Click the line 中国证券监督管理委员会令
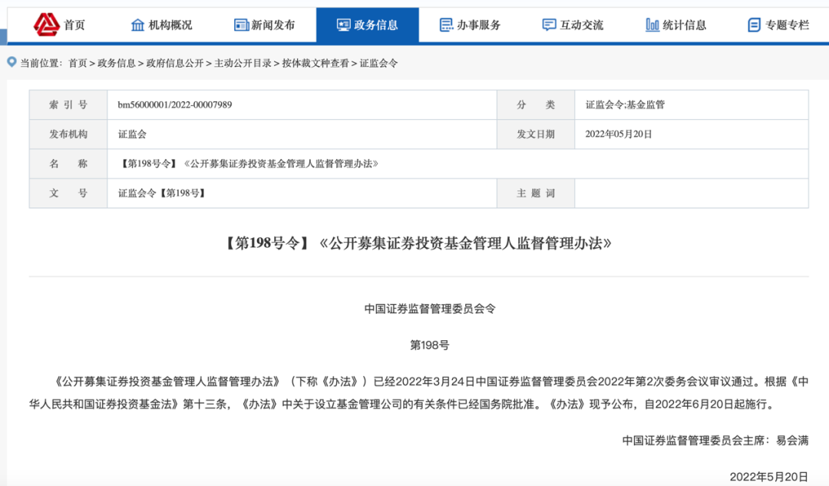Image resolution: width=829 pixels, height=486 pixels. [429, 309]
